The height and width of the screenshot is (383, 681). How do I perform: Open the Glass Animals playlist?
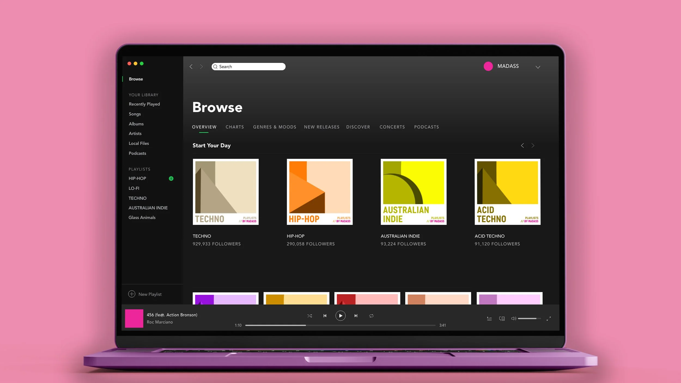[142, 217]
